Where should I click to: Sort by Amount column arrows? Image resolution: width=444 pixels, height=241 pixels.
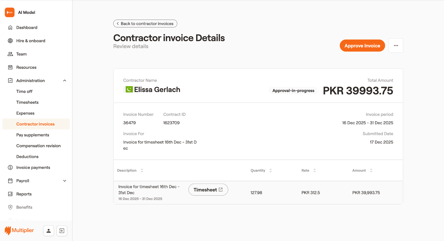pyautogui.click(x=371, y=171)
